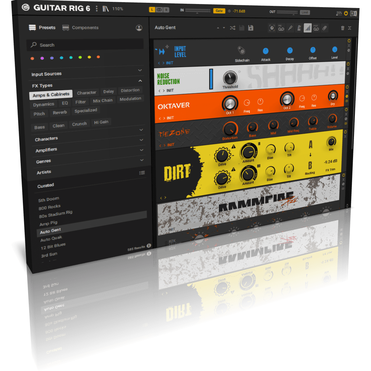The image size is (371, 371).
Task: Click the next preset down arrow
Action: [224, 28]
